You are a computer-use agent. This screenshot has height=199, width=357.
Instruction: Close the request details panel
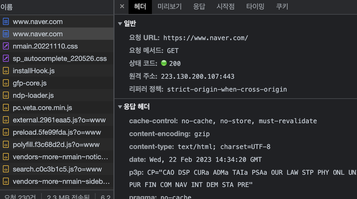[122, 6]
